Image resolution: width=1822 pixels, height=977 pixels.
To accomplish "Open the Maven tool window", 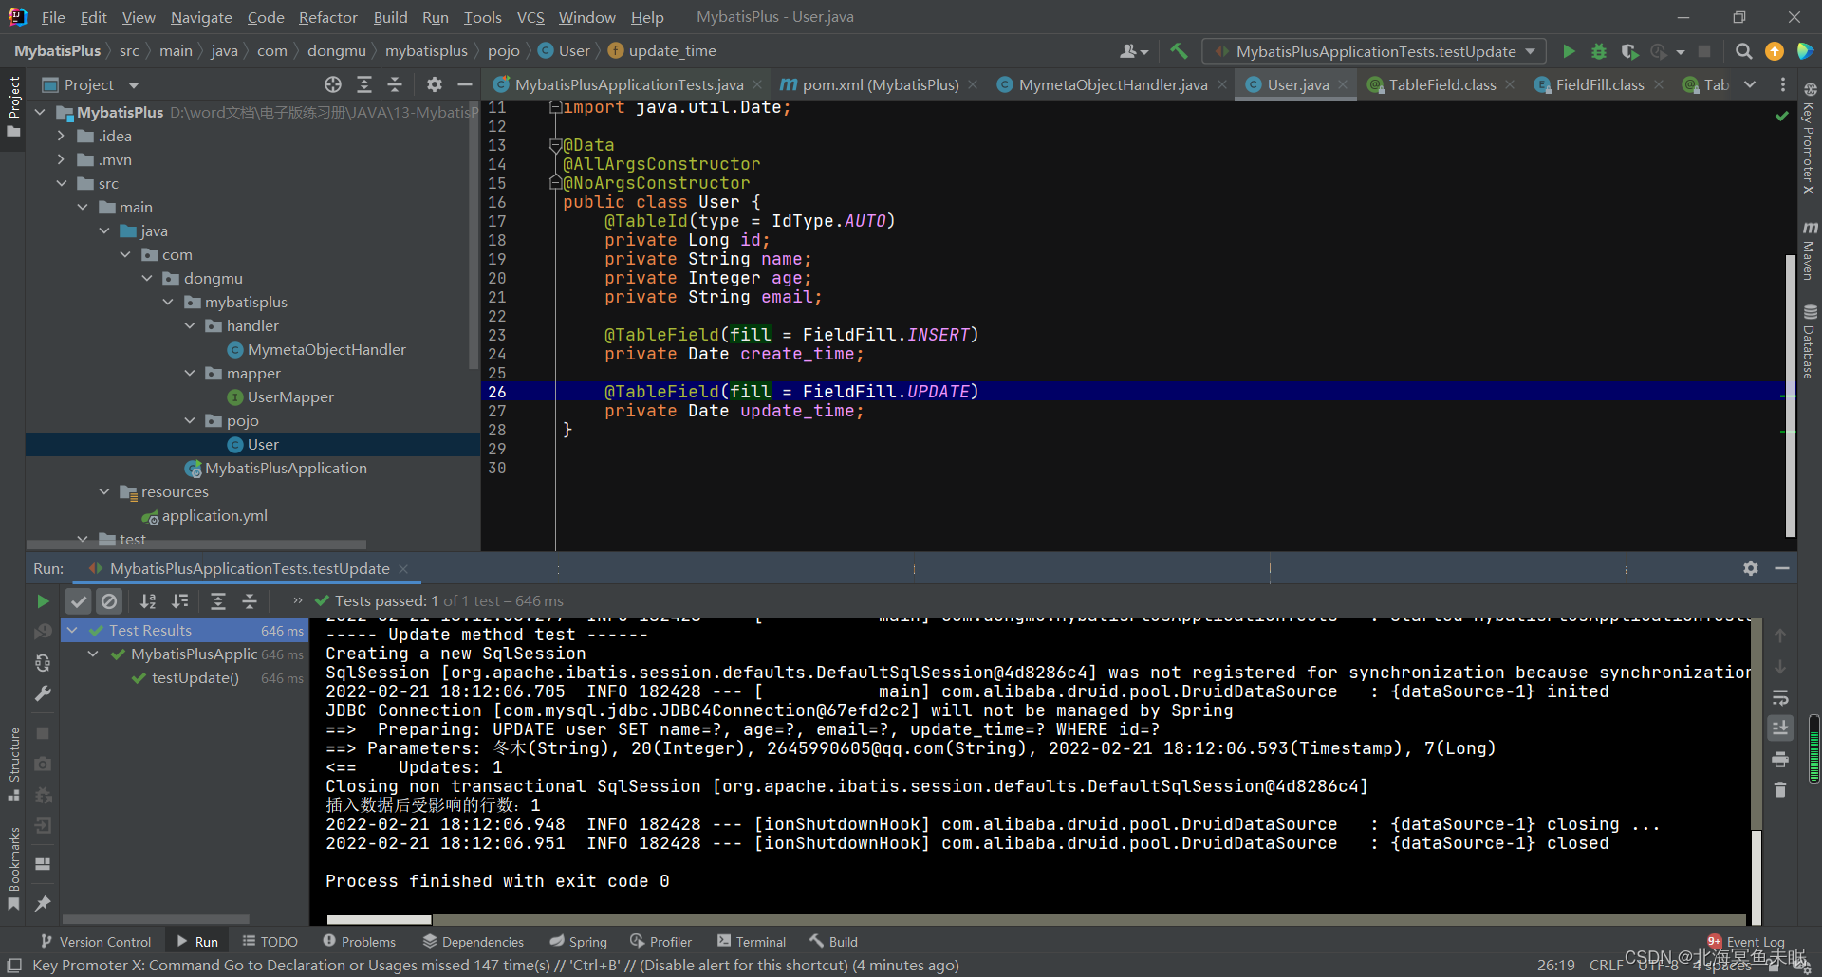I will [x=1810, y=251].
